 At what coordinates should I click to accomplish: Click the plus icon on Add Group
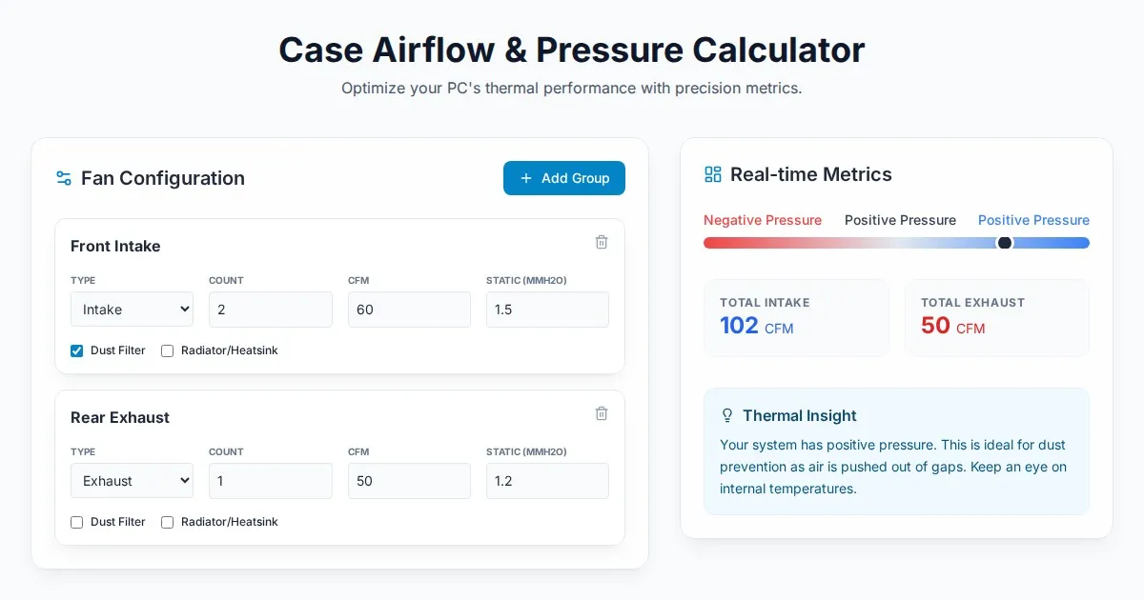click(526, 178)
